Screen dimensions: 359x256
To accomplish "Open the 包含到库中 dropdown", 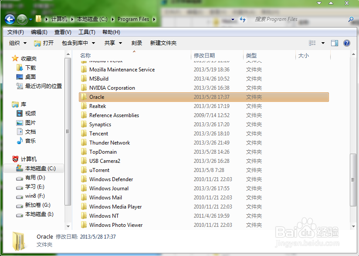I will tap(78, 43).
